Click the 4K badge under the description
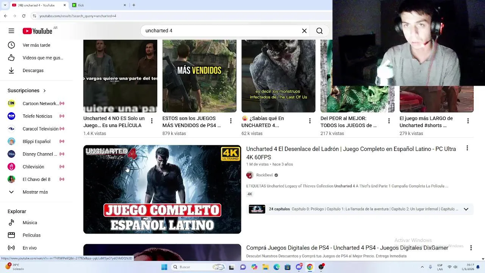485x273 pixels. pyautogui.click(x=250, y=194)
